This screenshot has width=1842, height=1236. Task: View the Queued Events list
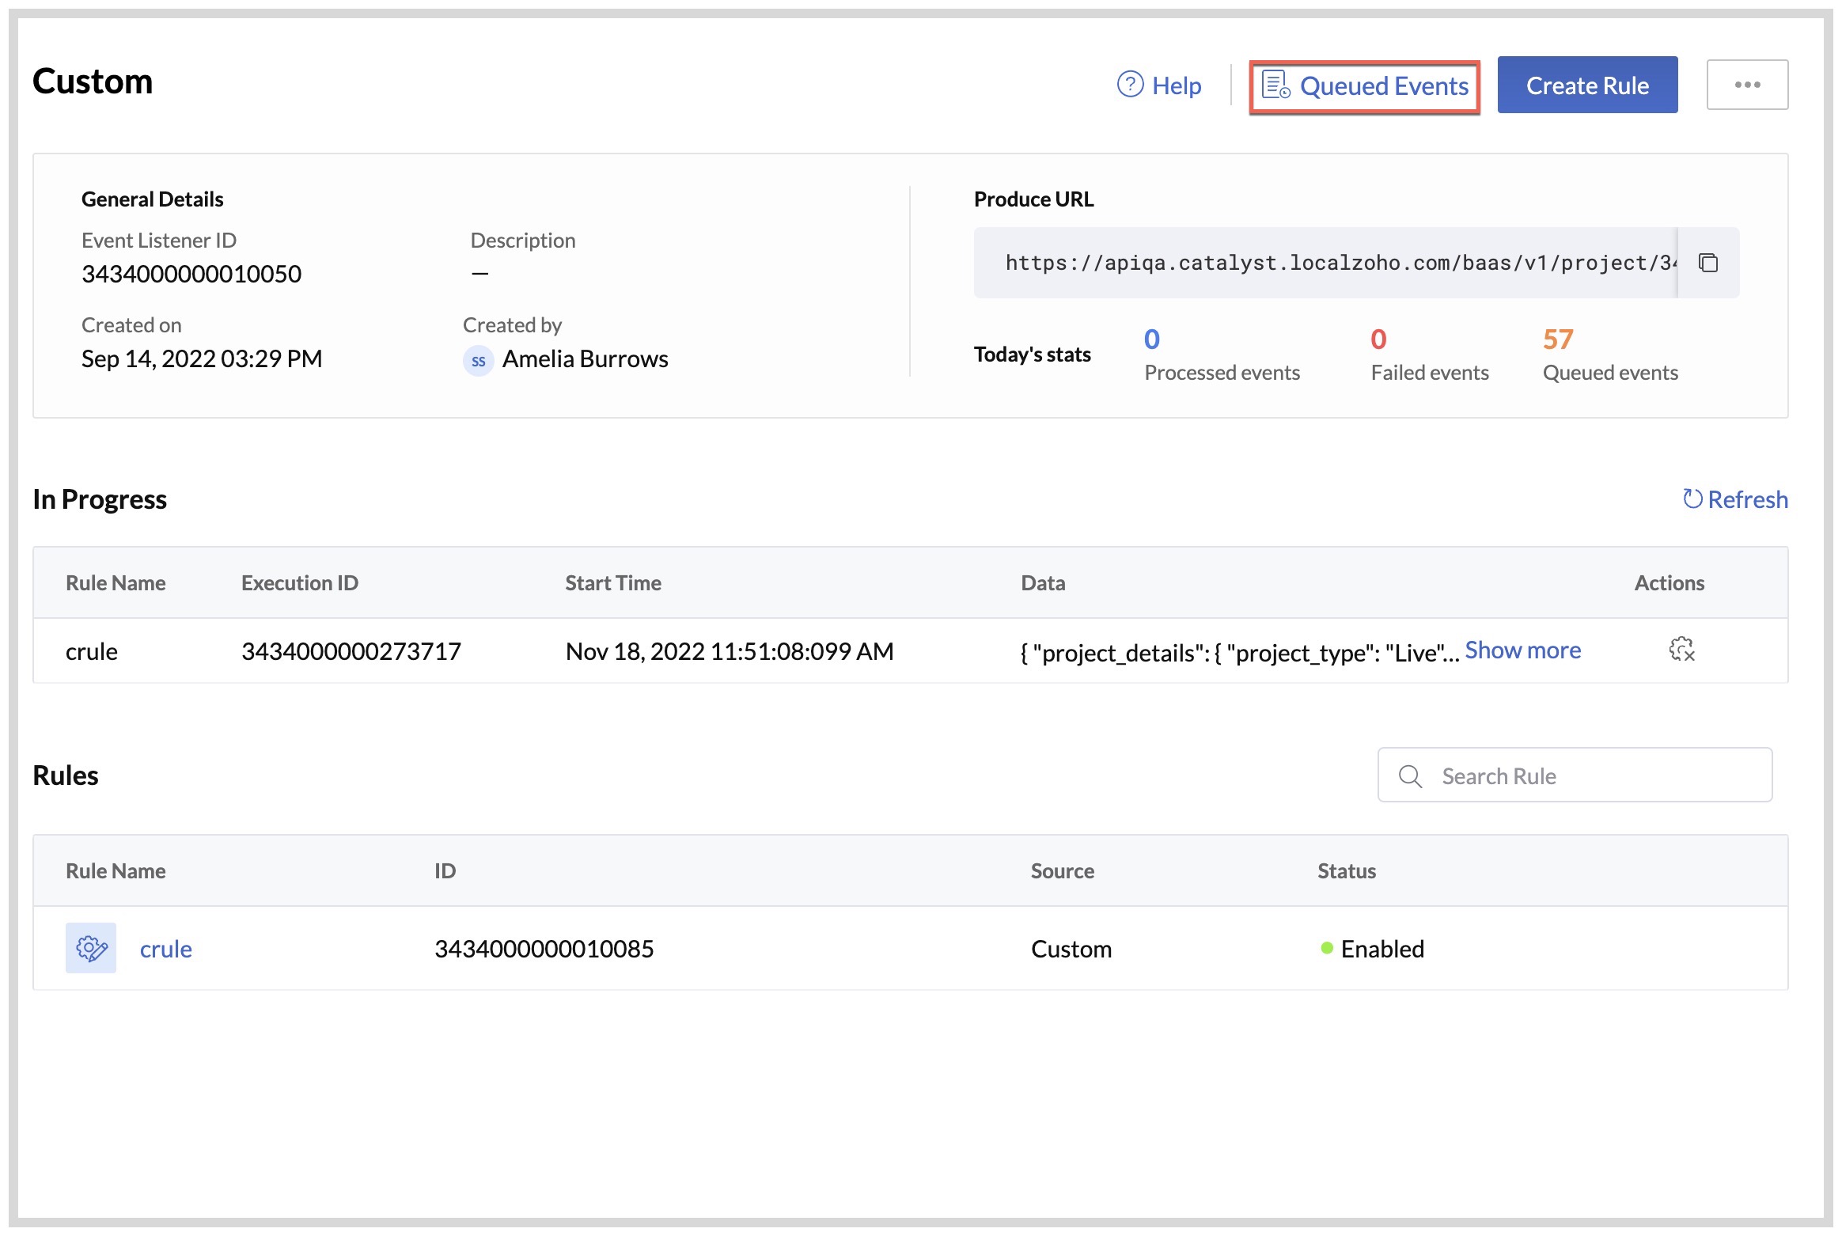click(x=1385, y=85)
